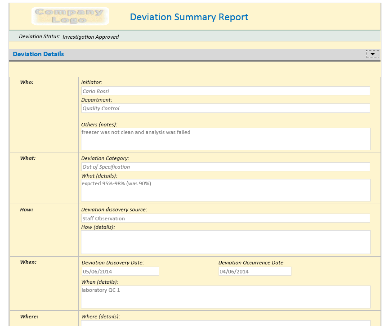The width and height of the screenshot is (385, 326).
Task: Click the Deviation Summary Report title
Action: [189, 17]
